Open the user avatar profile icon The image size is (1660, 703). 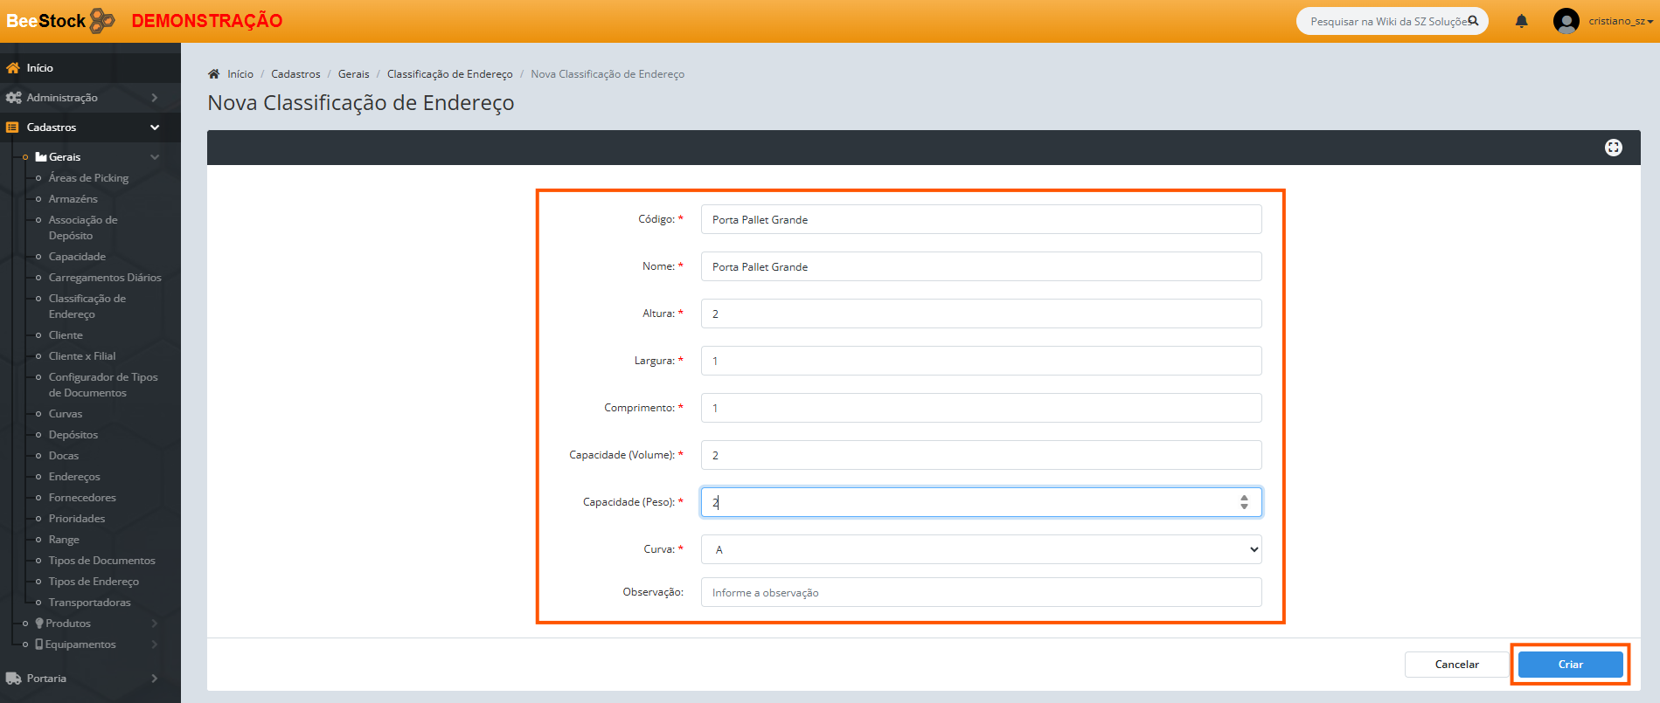tap(1566, 21)
